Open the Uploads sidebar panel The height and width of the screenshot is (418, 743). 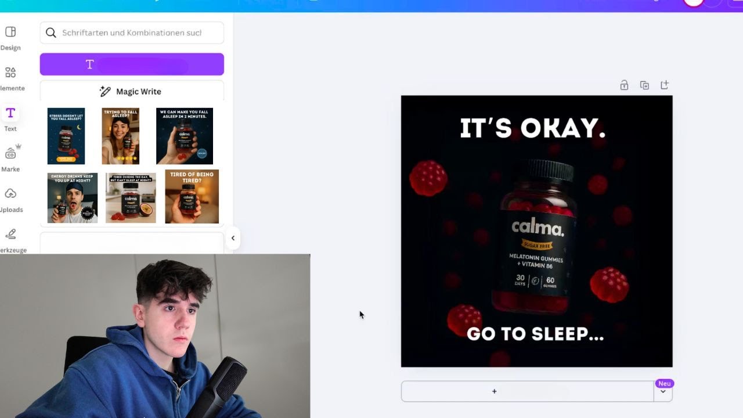click(10, 200)
